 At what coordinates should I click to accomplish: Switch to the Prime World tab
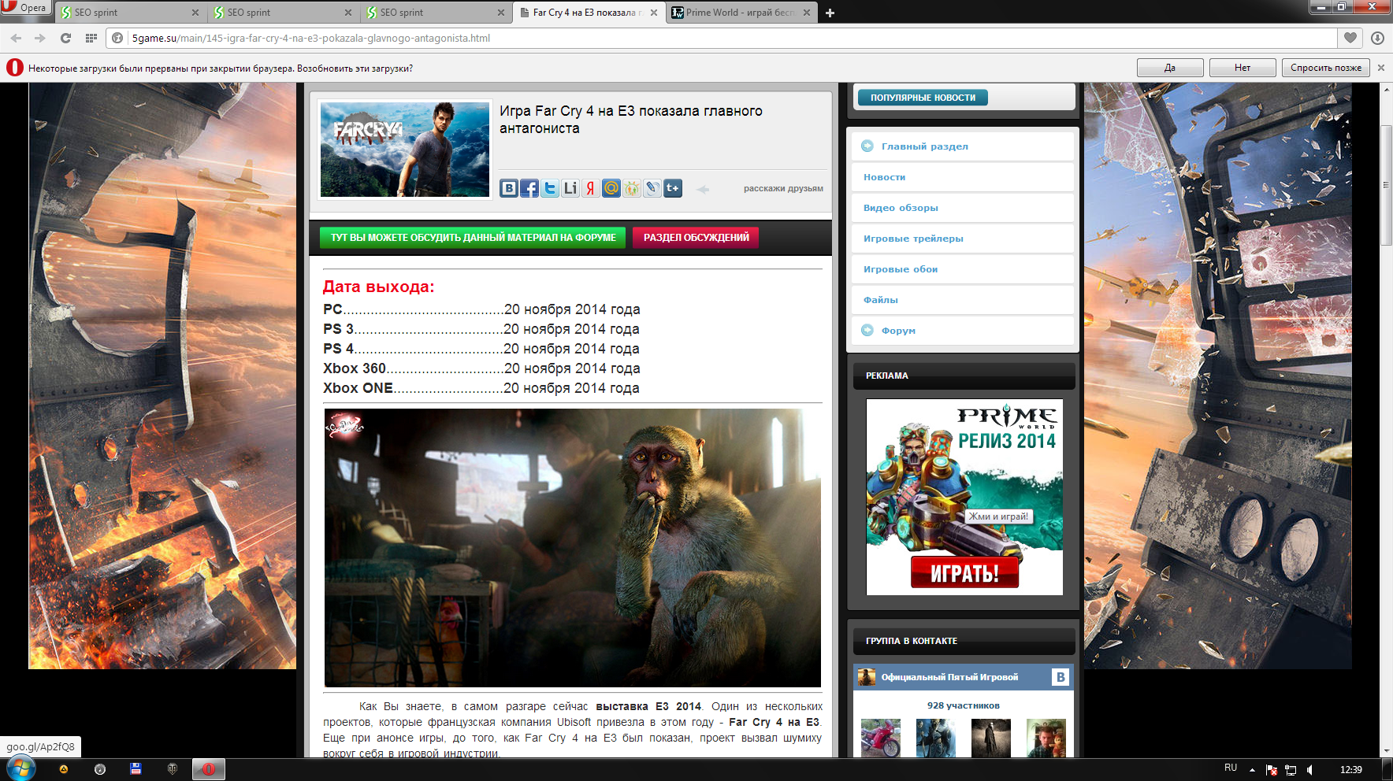click(x=741, y=13)
